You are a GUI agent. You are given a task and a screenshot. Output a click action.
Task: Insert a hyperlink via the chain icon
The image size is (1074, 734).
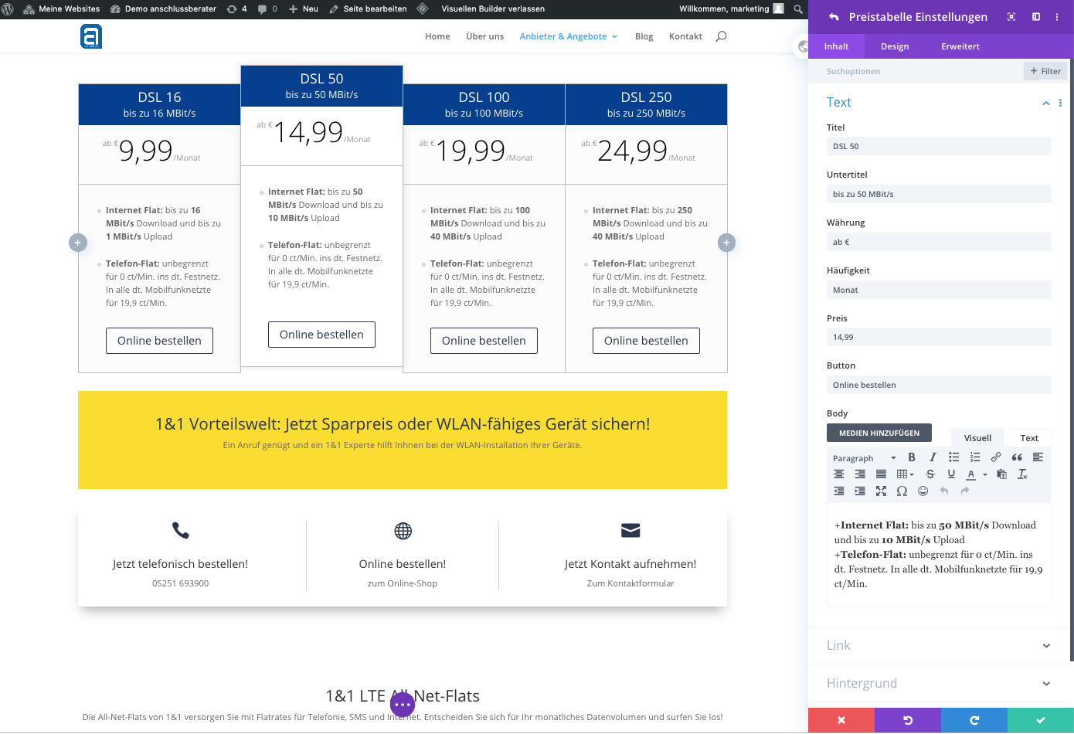point(996,457)
